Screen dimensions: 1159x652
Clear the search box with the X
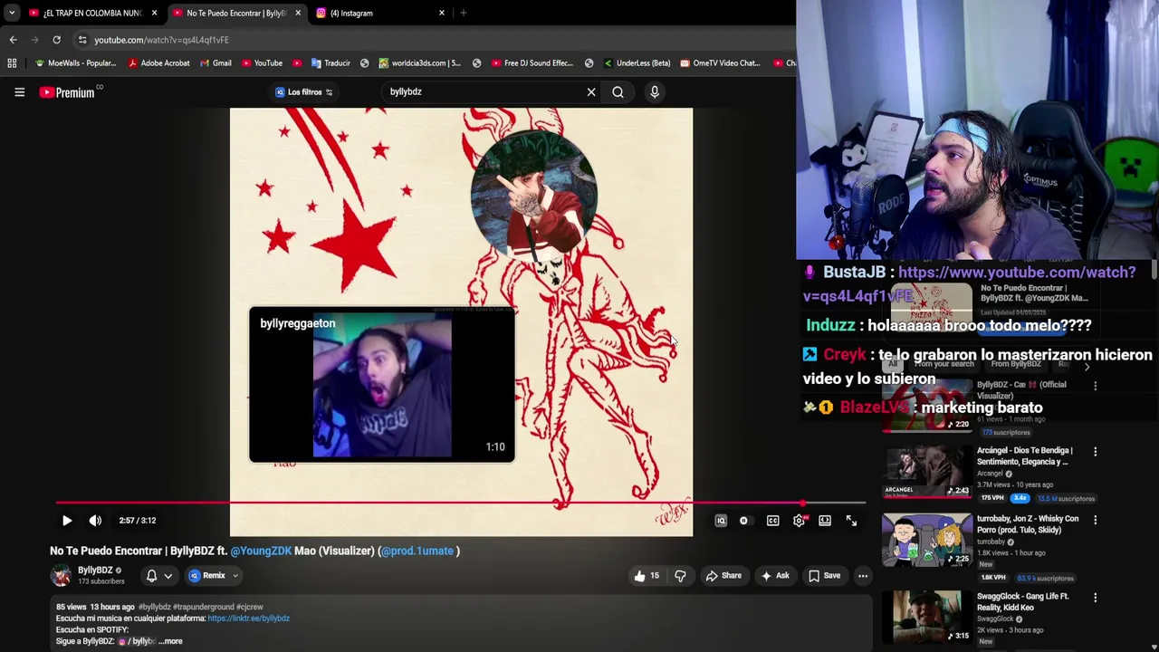click(591, 91)
